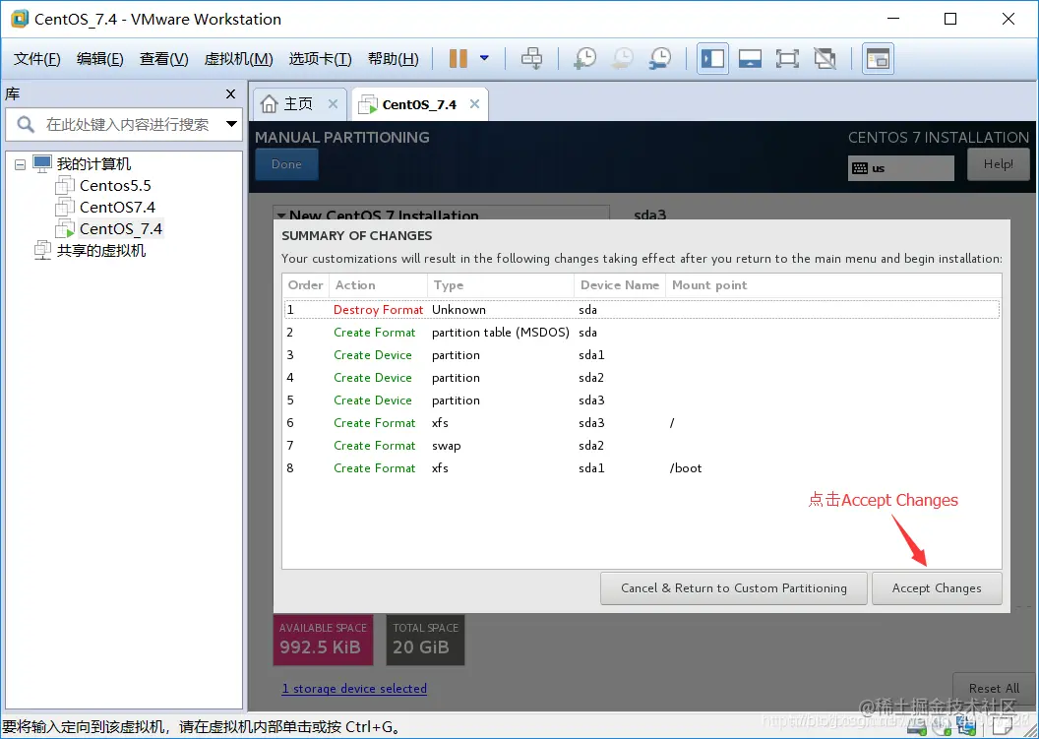Click the search magnifier icon in library
The width and height of the screenshot is (1039, 739).
pos(26,124)
